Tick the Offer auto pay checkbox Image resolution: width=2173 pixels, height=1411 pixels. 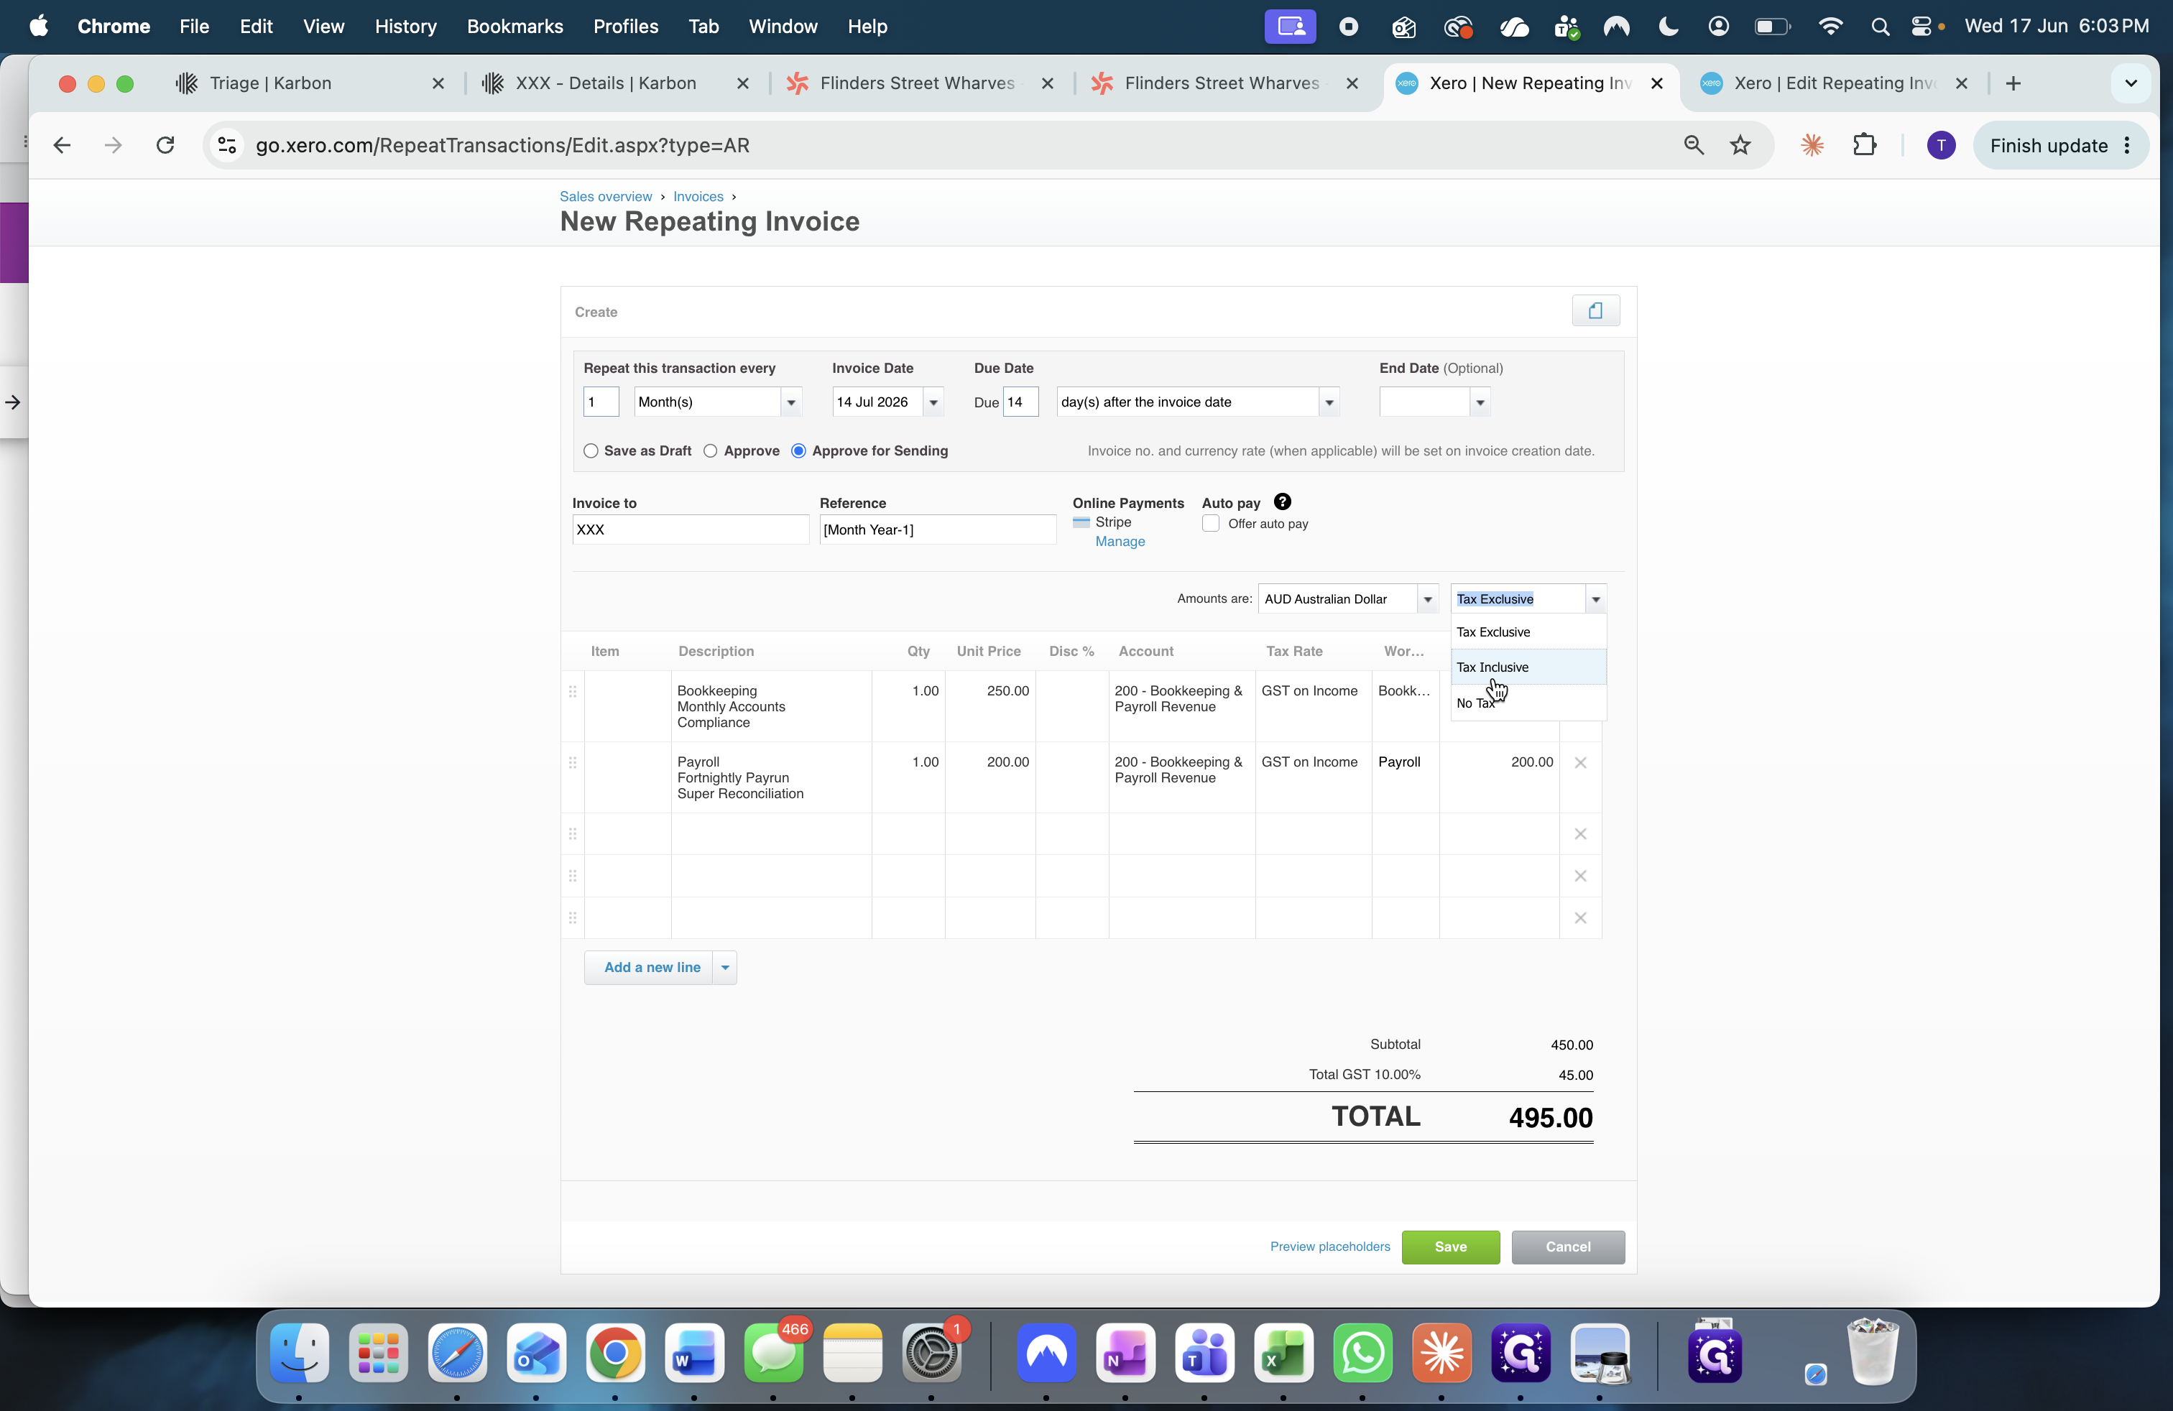point(1211,524)
